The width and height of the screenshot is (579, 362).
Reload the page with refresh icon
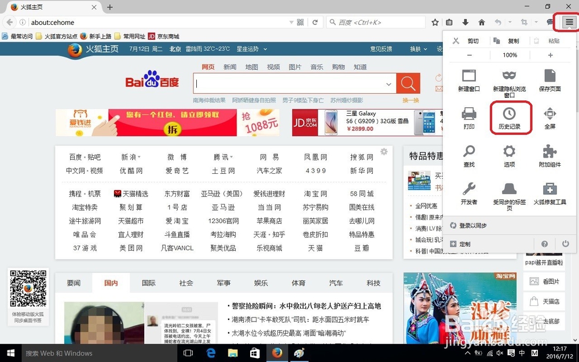[315, 22]
